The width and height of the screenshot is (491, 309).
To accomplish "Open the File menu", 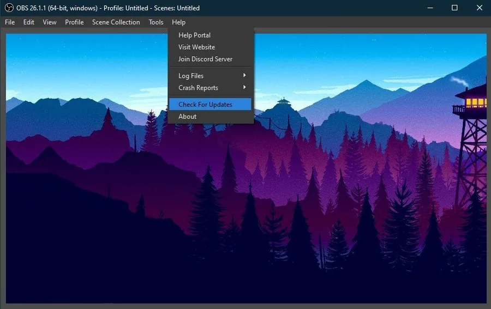I will click(10, 22).
